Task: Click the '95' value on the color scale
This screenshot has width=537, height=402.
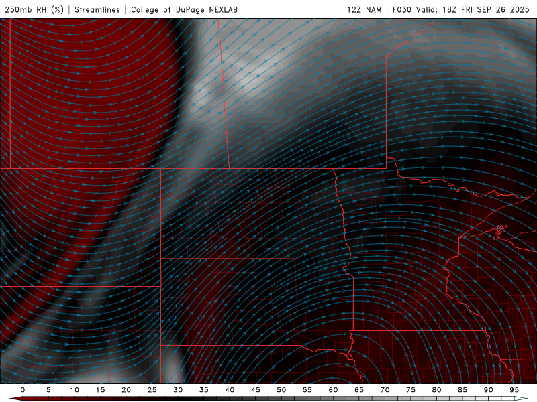Action: click(514, 390)
